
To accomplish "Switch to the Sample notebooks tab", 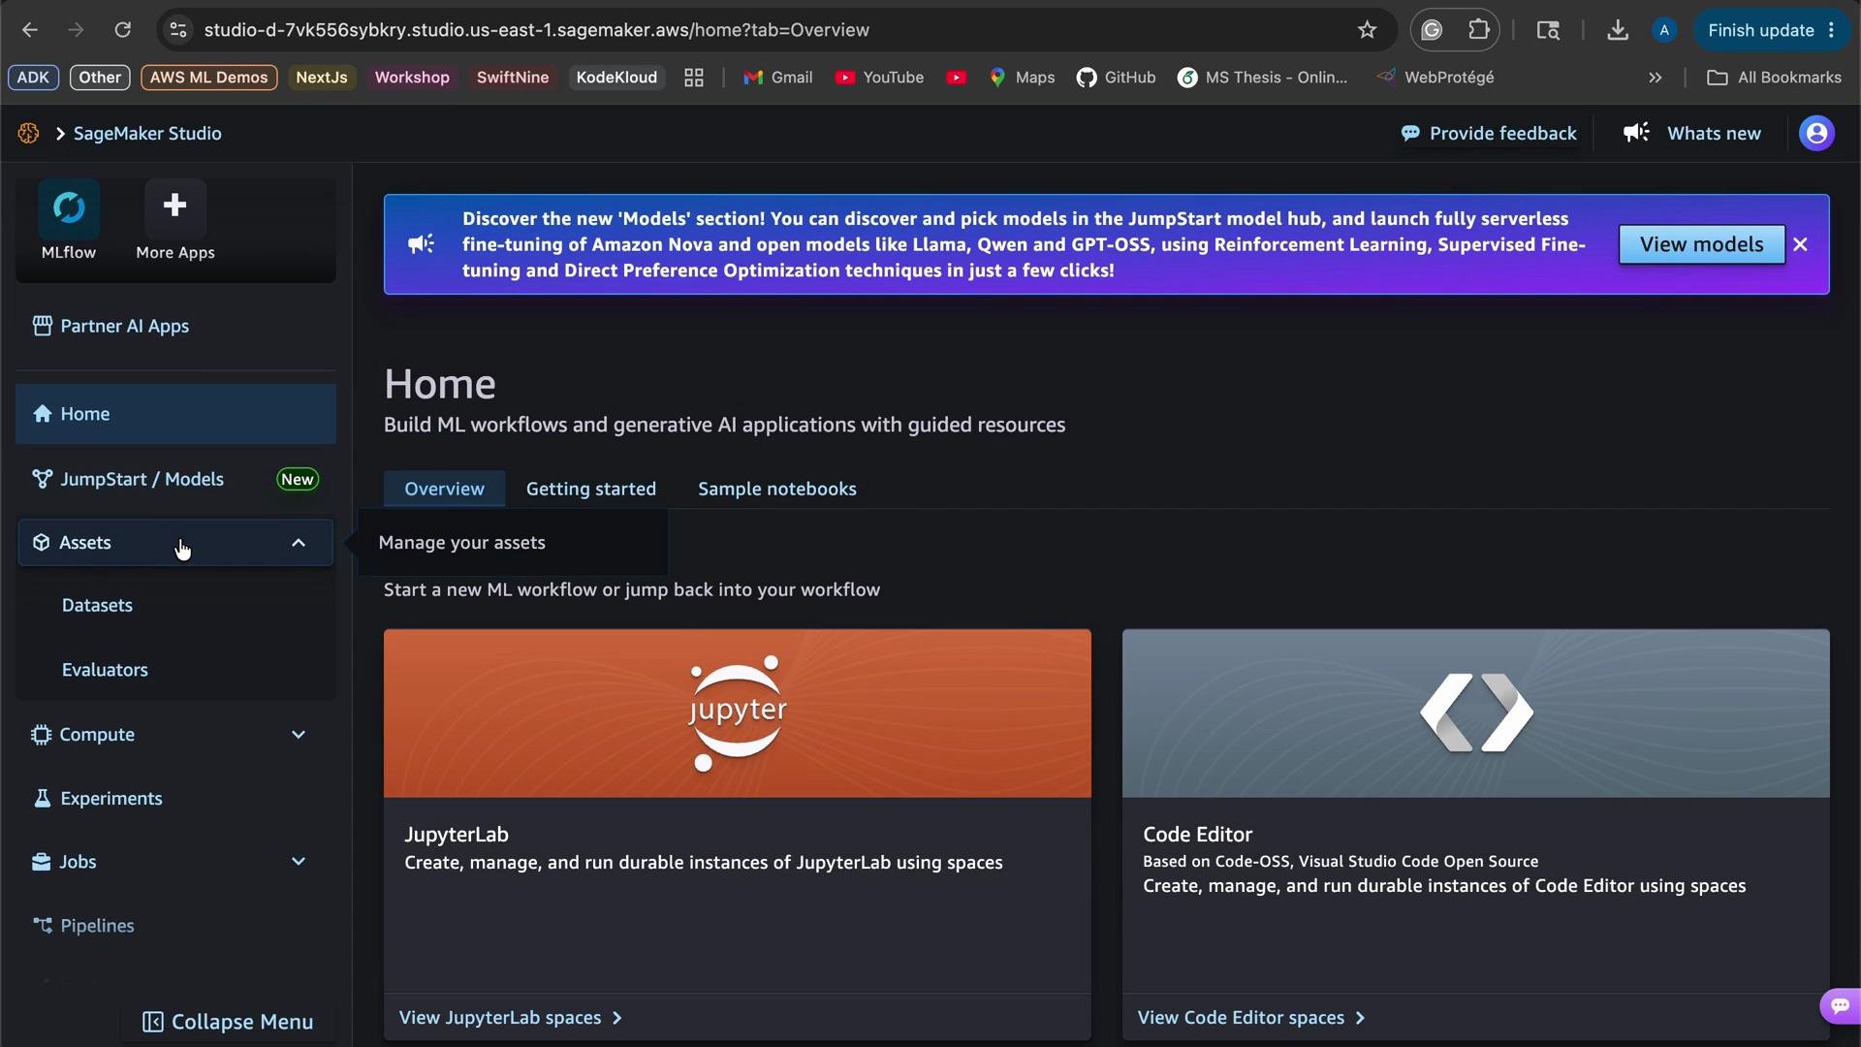I will (777, 489).
